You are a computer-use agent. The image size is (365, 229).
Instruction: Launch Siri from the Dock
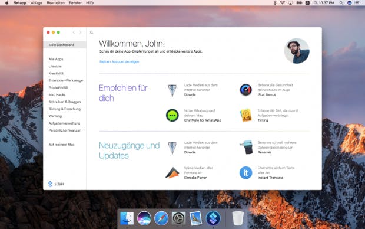click(x=144, y=218)
